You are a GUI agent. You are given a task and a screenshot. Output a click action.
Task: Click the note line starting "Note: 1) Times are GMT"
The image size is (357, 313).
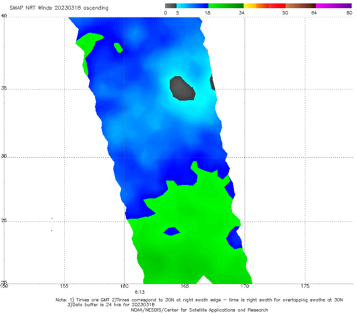coord(199,300)
